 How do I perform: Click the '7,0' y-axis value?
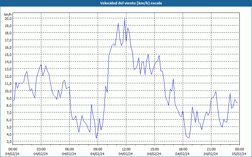click(9, 112)
